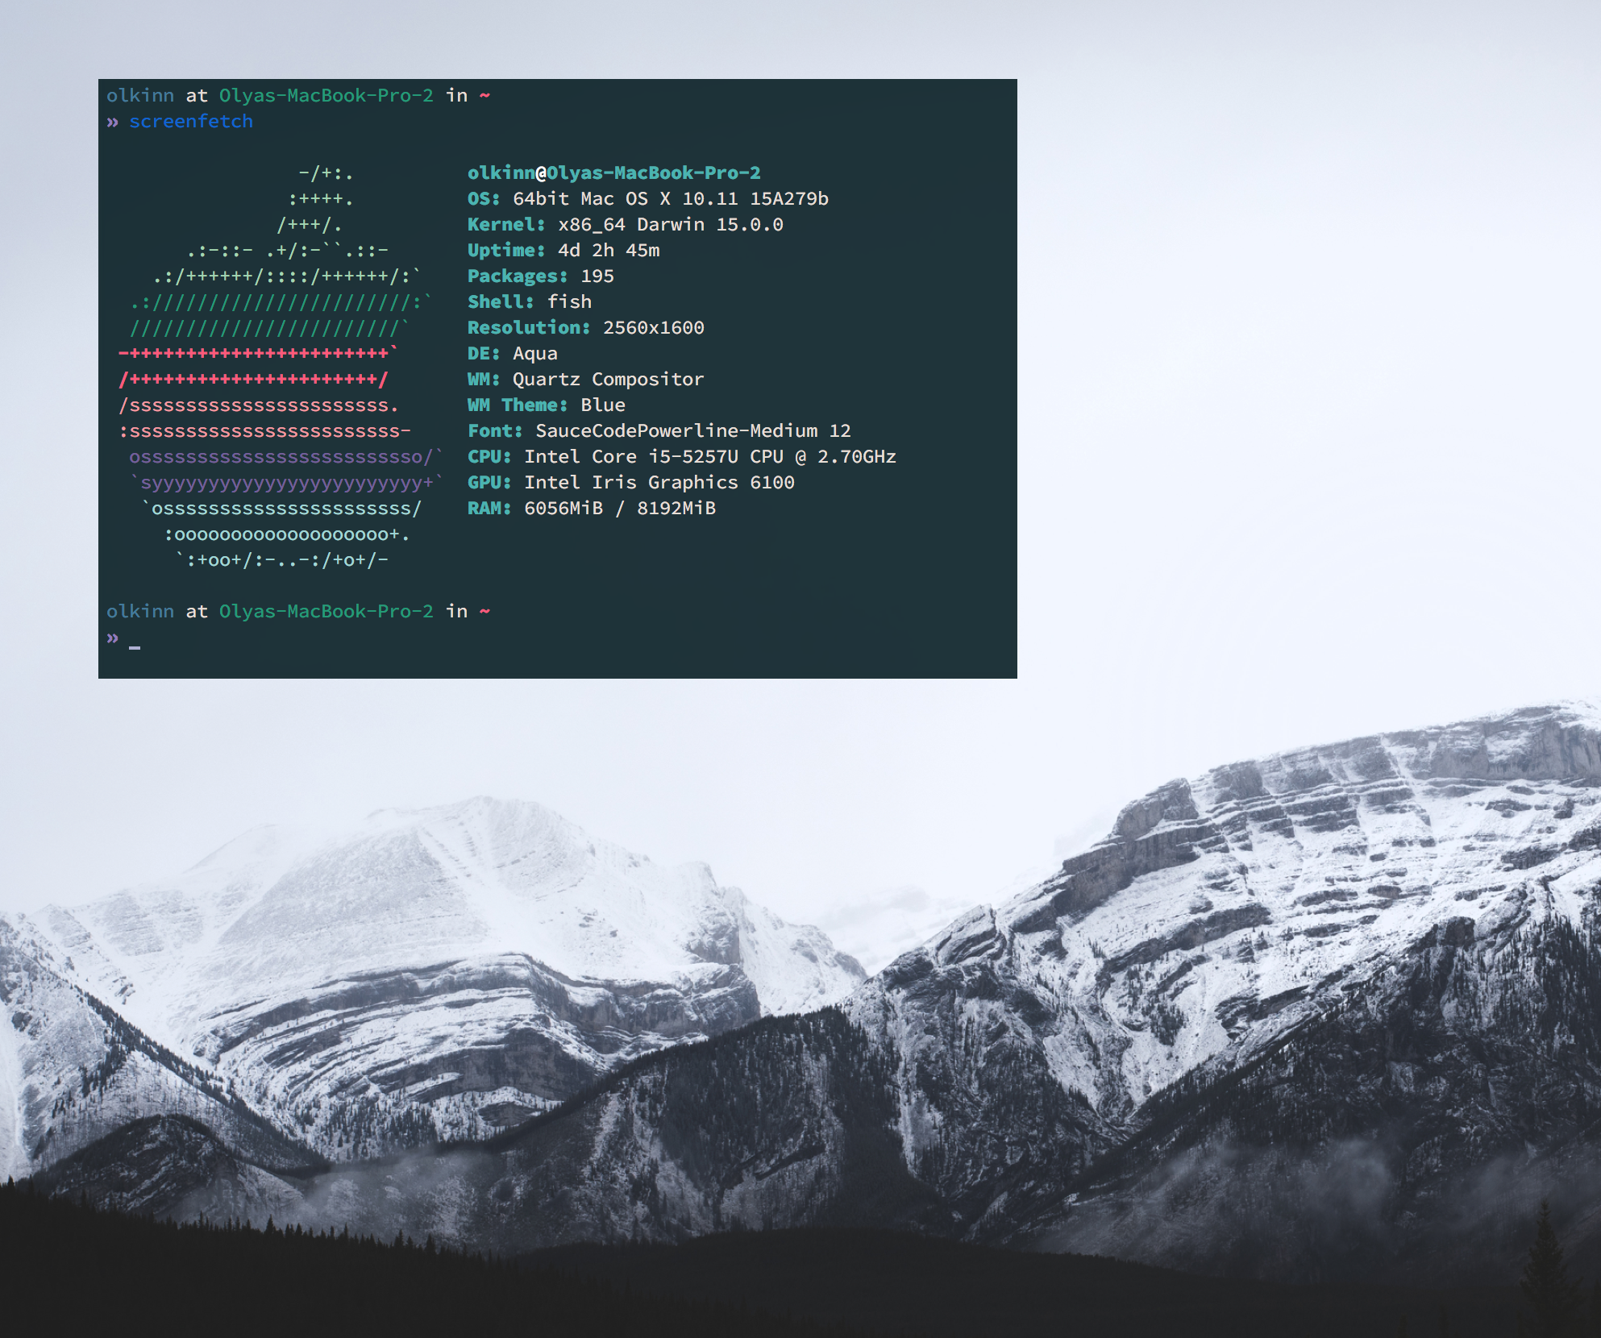Click the GPU Intel Iris Graphics line
The image size is (1601, 1338).
coord(630,483)
